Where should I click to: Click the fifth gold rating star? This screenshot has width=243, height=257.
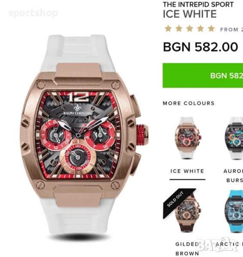(211, 29)
